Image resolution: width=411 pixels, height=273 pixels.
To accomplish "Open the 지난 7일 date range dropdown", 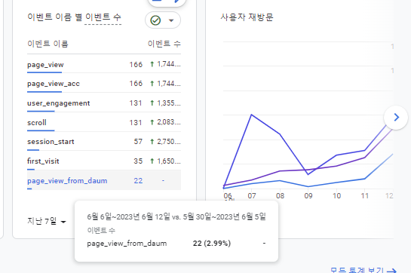I will point(47,221).
